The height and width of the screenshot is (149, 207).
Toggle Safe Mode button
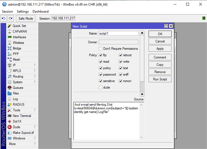pos(26,18)
